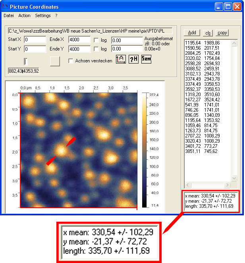Select list row 3320,02 1754,84
Viewport: 245px width, 263px height.
click(203, 58)
